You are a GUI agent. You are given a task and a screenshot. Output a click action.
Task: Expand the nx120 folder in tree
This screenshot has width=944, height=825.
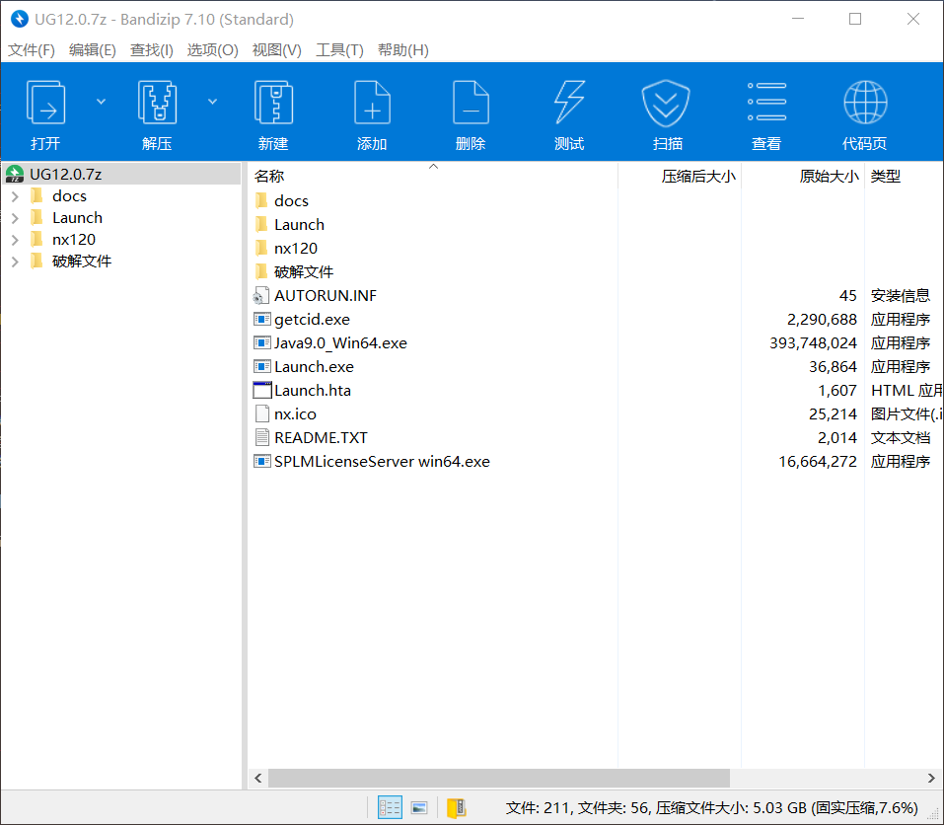point(15,240)
